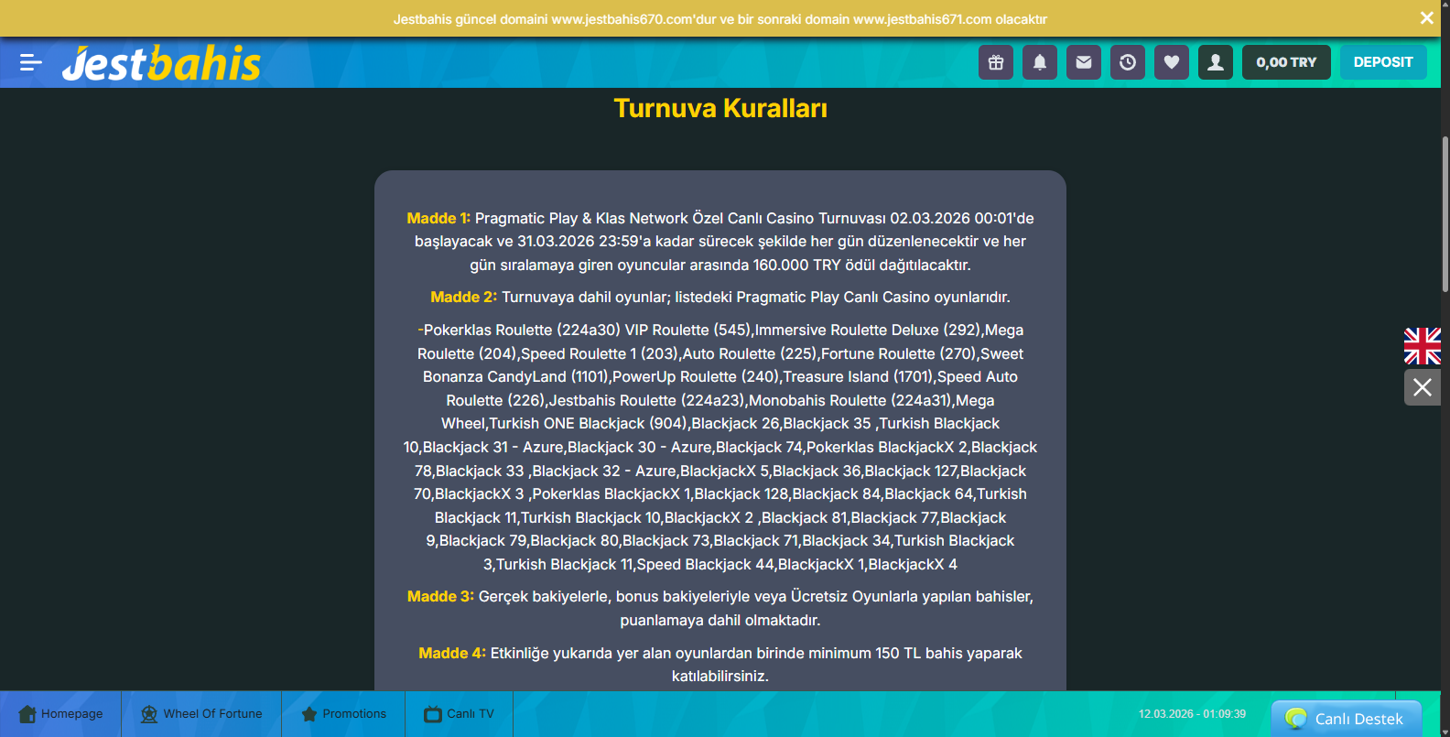The image size is (1450, 737).
Task: Open the notifications bell
Action: point(1040,62)
